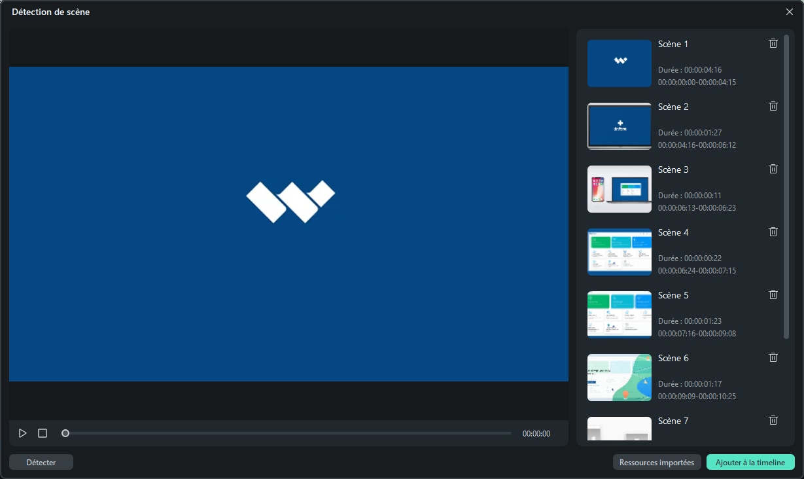Screen dimensions: 804x479
Task: Open the Scène 6 thumbnail
Action: [x=620, y=378]
